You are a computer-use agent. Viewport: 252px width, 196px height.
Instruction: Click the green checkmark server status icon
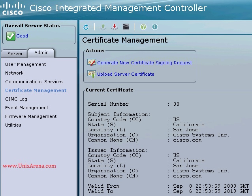pyautogui.click(x=11, y=36)
